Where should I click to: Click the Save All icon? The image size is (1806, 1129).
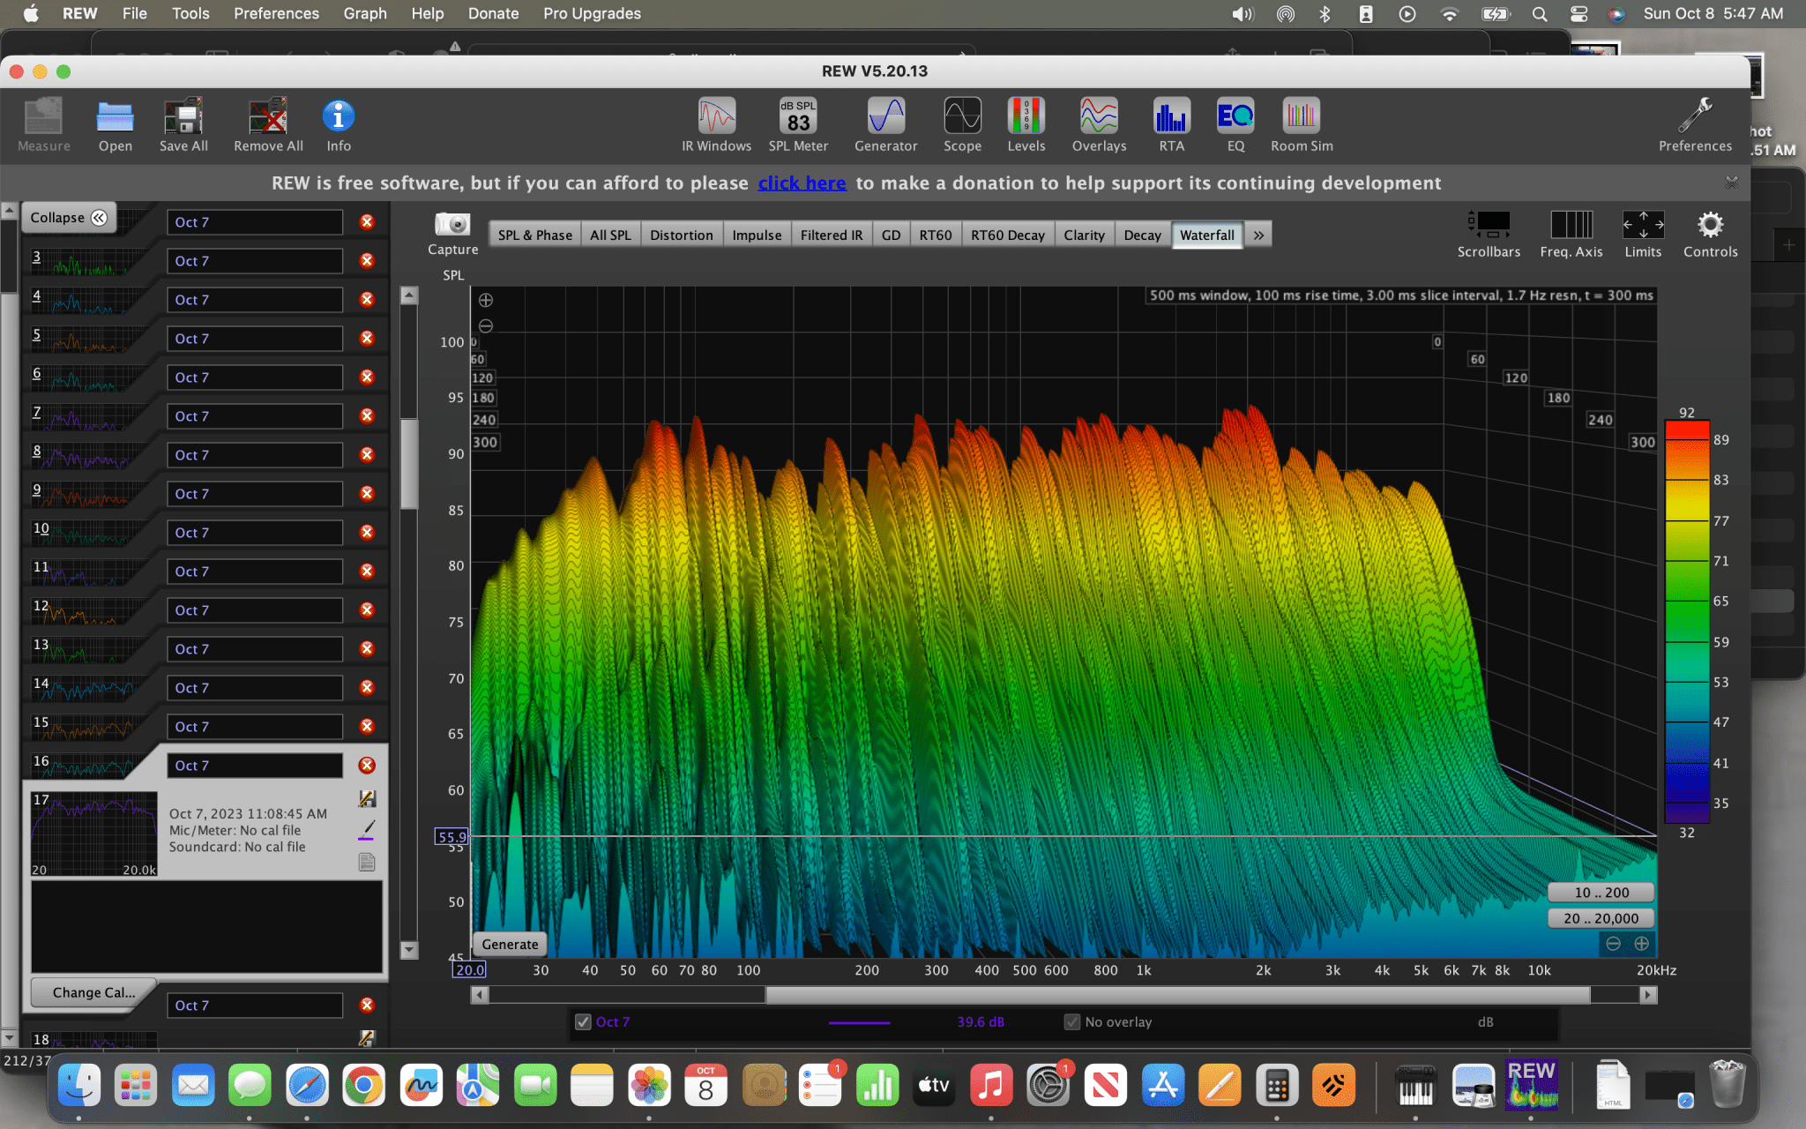(183, 124)
